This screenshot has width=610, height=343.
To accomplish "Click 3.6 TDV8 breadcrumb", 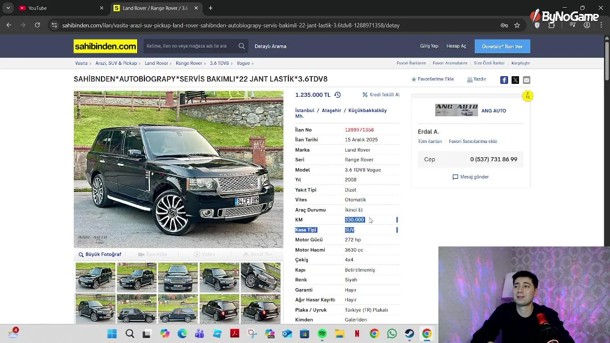I will tap(219, 63).
